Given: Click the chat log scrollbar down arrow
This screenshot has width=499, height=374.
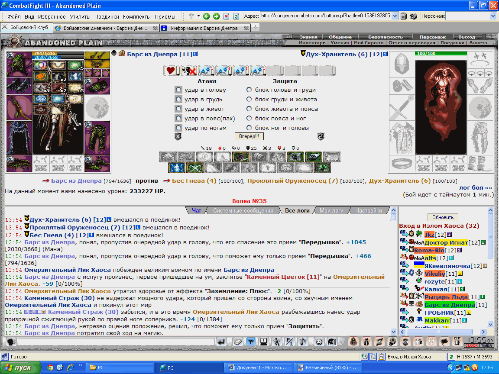Looking at the screenshot, I should pyautogui.click(x=394, y=332).
